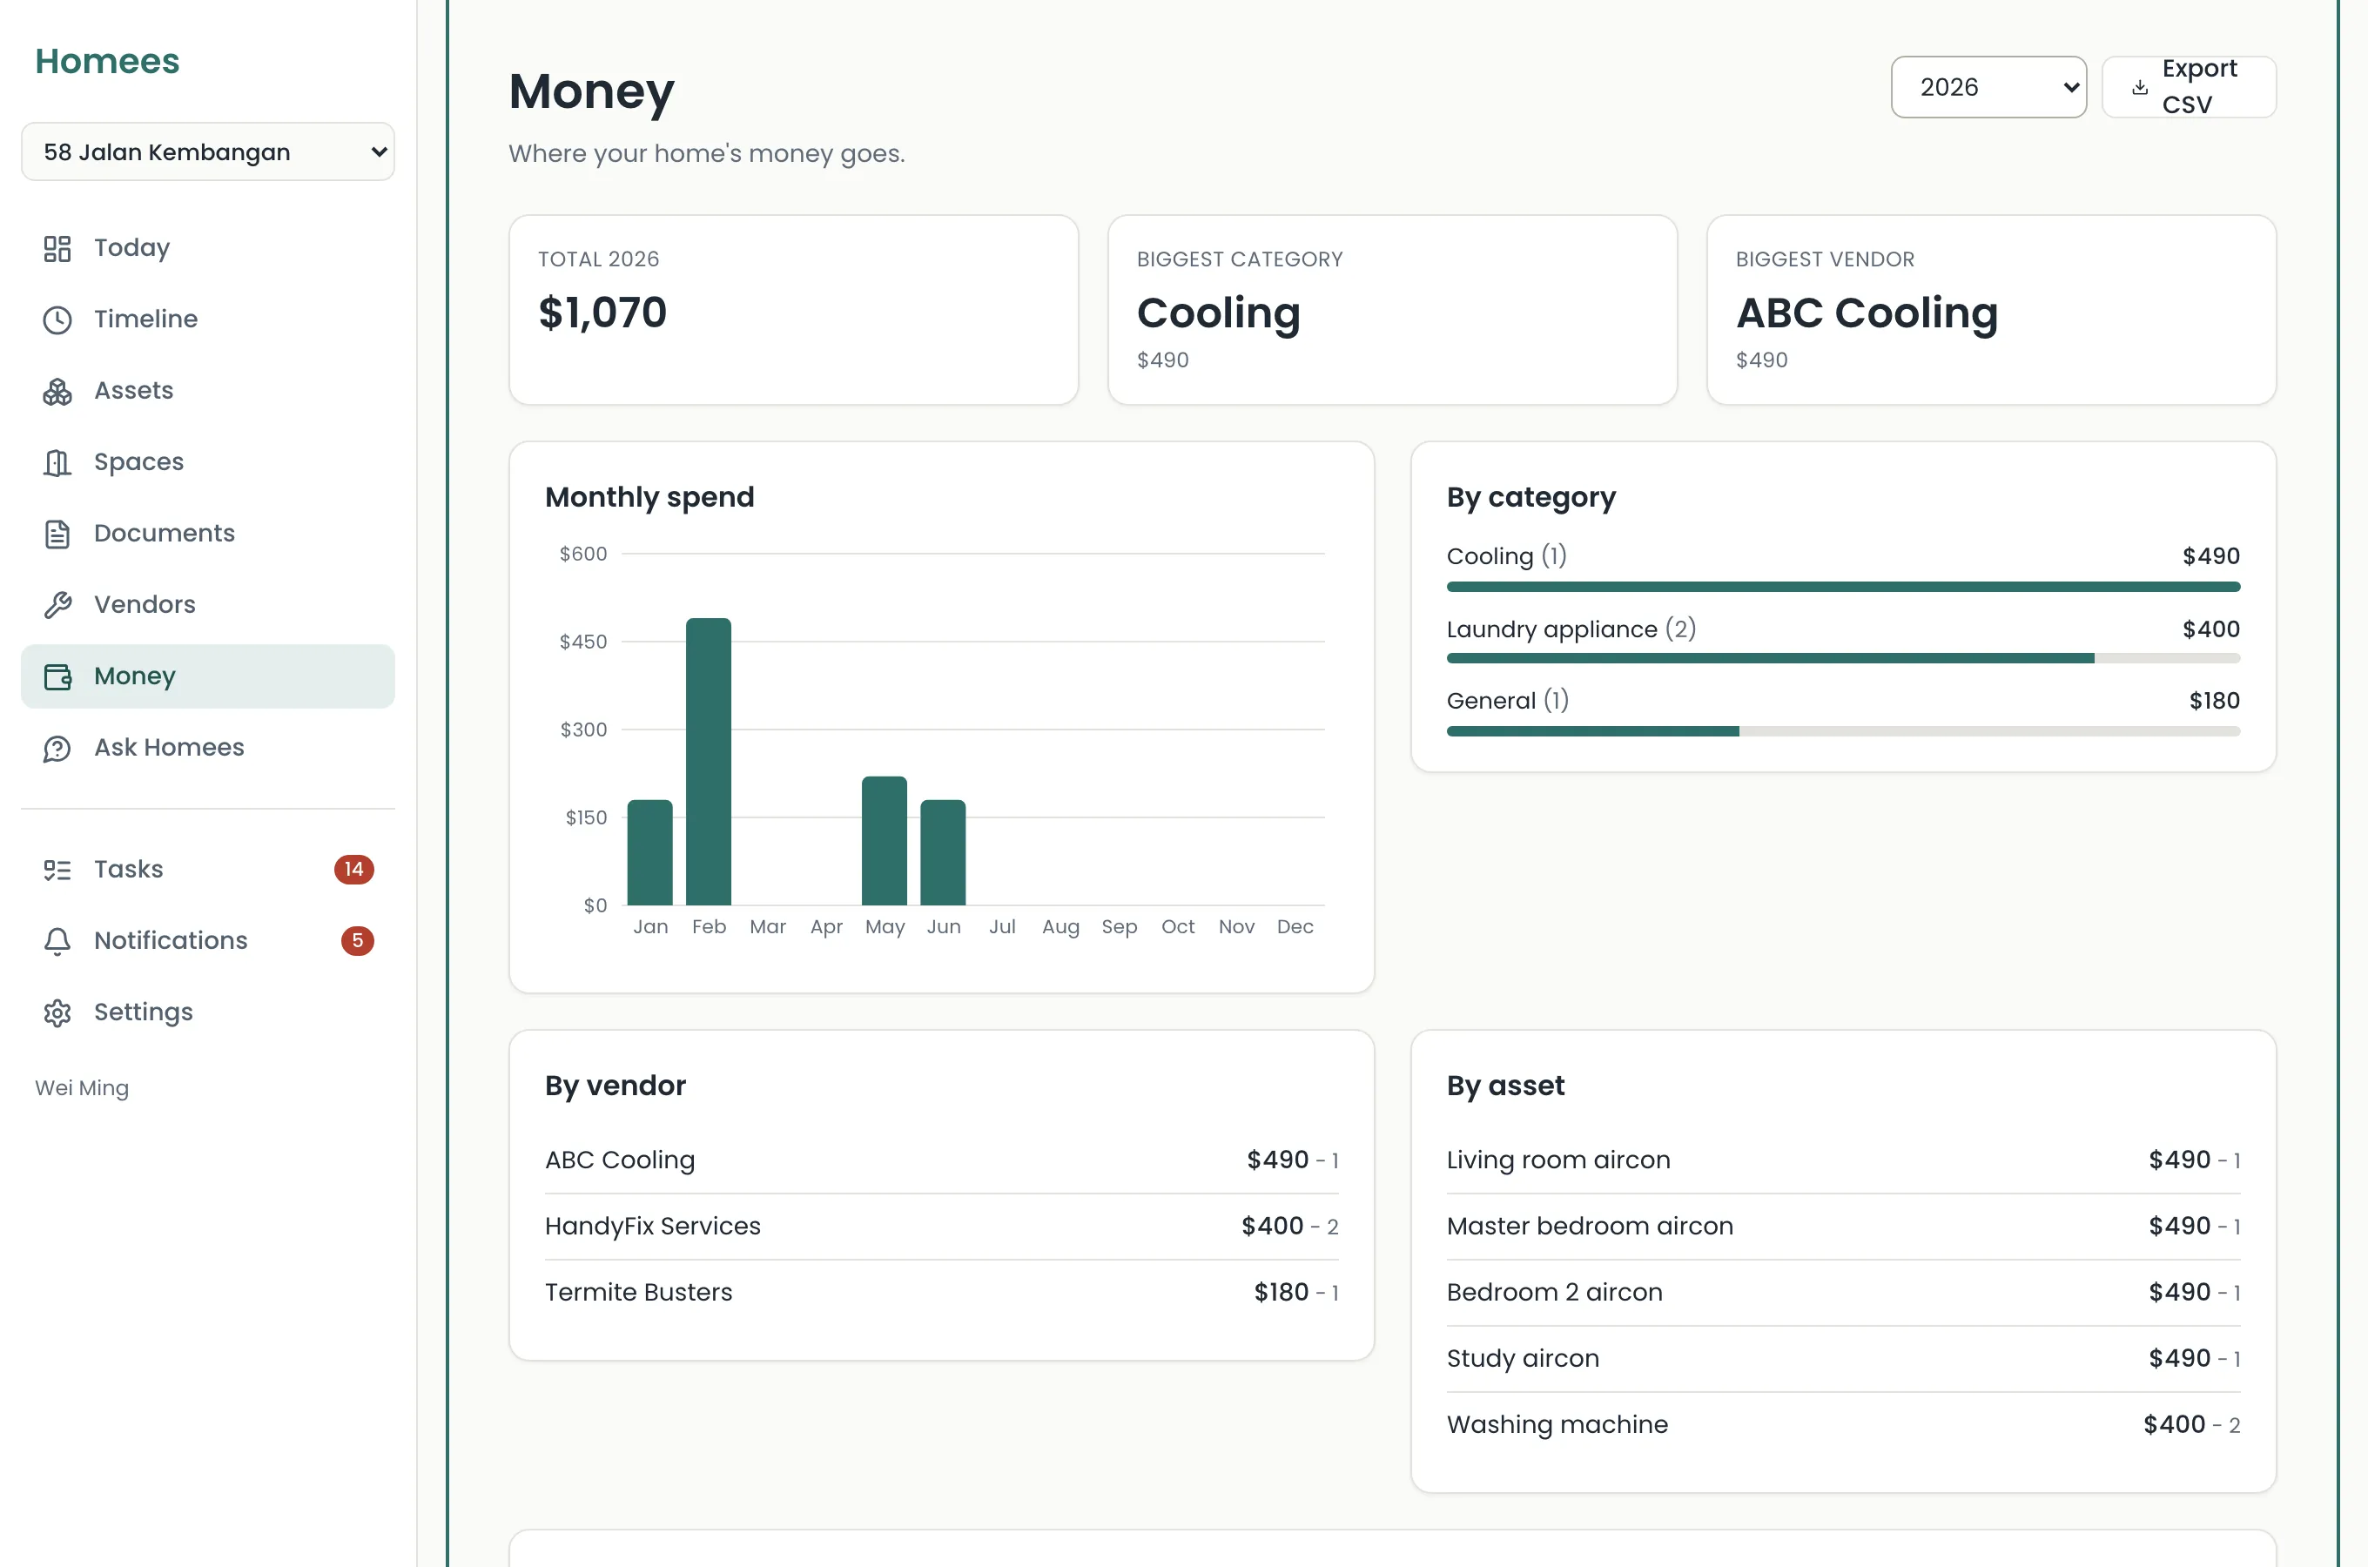Click the Money wallet icon
The width and height of the screenshot is (2368, 1567).
click(57, 676)
